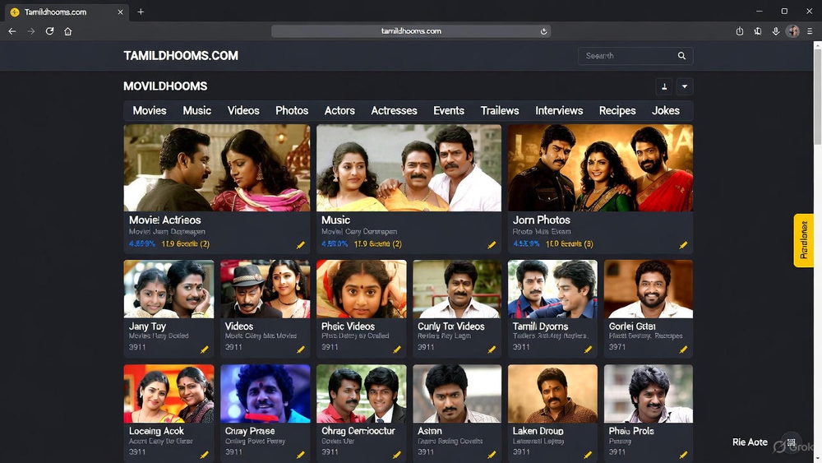Click the pencil icon on Tamili Dyorns card
The height and width of the screenshot is (463, 822).
tap(588, 350)
